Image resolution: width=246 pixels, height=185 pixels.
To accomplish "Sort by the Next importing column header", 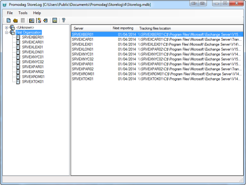I will tap(123, 28).
